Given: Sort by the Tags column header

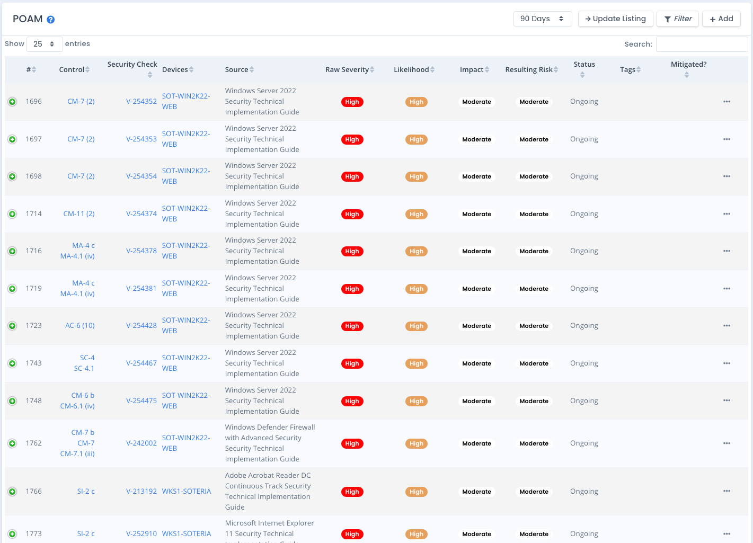Looking at the screenshot, I should click(x=630, y=69).
